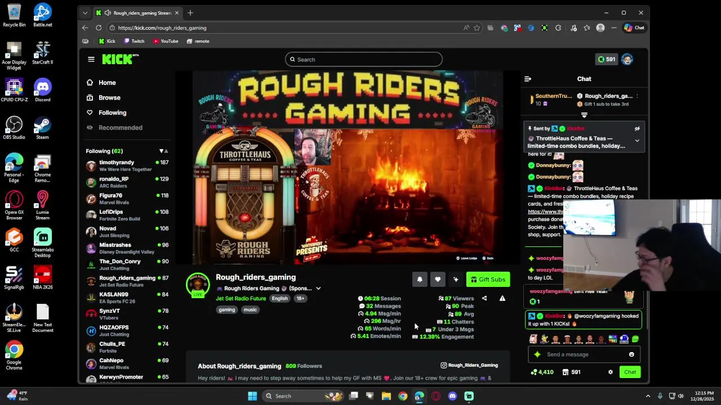
Task: Click the green quick emote at row end
Action: 635,339
